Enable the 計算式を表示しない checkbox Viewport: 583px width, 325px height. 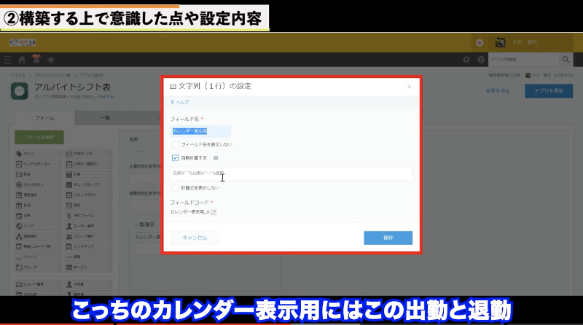click(x=175, y=188)
